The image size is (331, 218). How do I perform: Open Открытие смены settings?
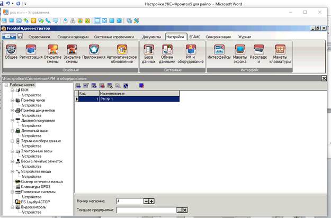pyautogui.click(x=52, y=54)
